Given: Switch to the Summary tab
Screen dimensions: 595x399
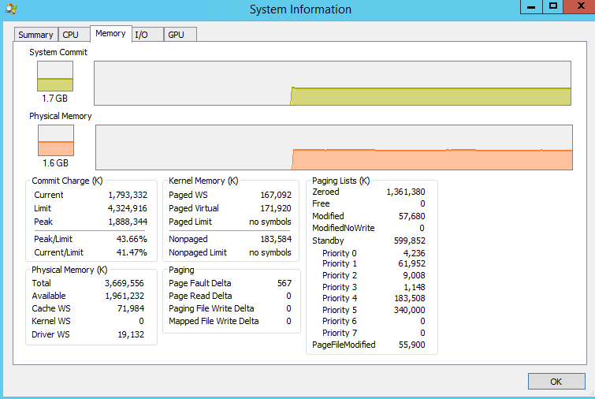Looking at the screenshot, I should [35, 35].
